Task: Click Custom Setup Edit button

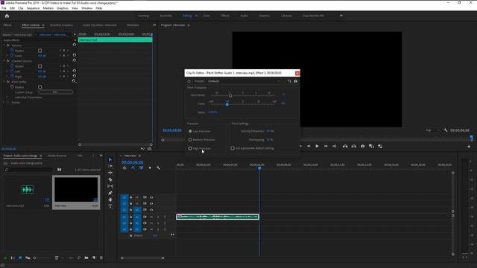Action: (x=55, y=92)
